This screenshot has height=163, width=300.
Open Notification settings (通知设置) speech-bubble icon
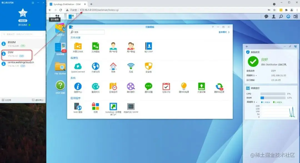tap(148, 87)
